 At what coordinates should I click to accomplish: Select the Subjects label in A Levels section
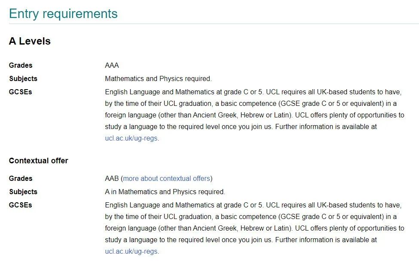pyautogui.click(x=23, y=78)
